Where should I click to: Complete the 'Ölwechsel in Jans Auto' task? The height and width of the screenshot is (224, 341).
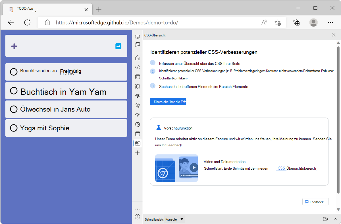tap(13, 109)
